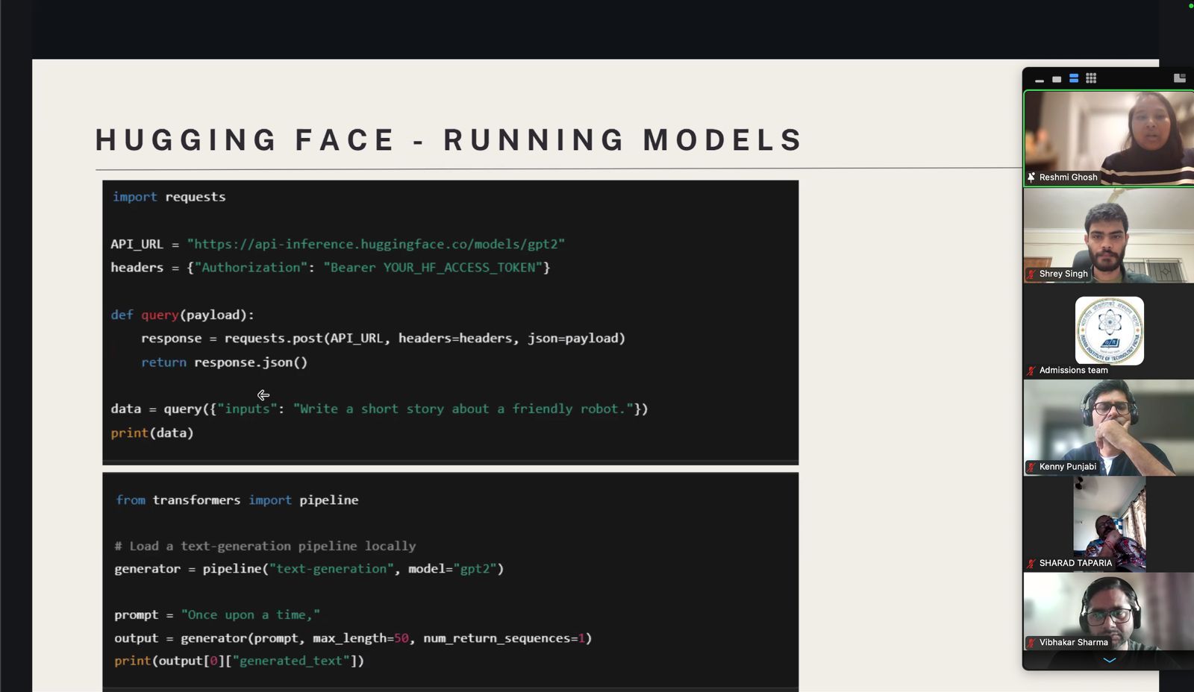Switch video panel to grid view
Screen dimensions: 1194x692
[1091, 78]
